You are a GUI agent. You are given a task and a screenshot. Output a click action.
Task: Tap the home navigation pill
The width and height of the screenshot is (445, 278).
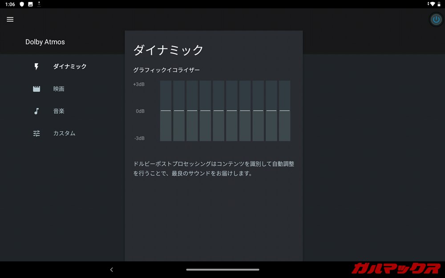click(222, 269)
